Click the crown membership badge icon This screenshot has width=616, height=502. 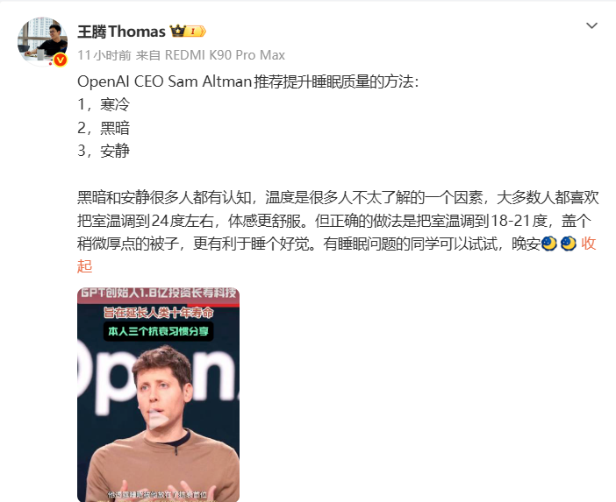(x=177, y=31)
